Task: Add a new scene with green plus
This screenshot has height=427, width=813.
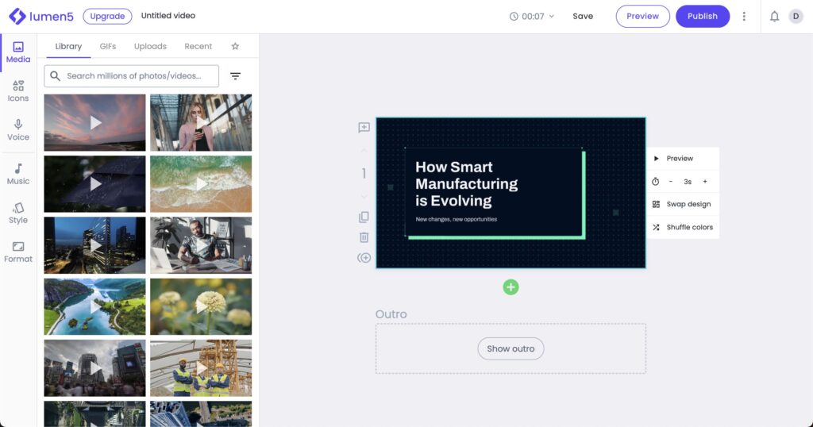Action: pyautogui.click(x=511, y=287)
